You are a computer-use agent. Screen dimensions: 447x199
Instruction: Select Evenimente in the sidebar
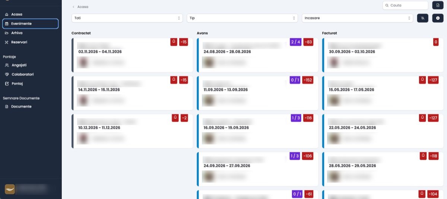coord(30,23)
